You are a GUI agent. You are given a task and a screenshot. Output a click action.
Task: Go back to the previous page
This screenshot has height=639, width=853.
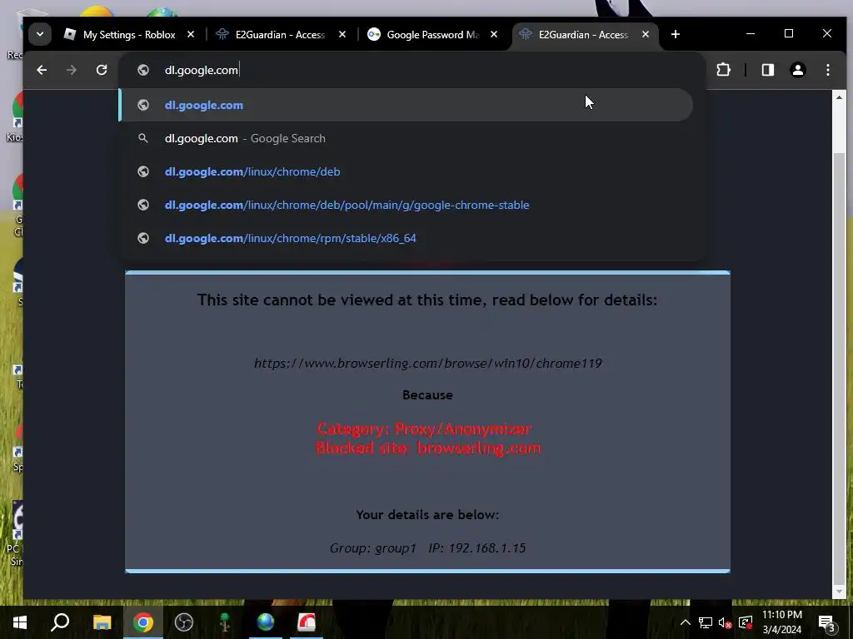tap(42, 70)
